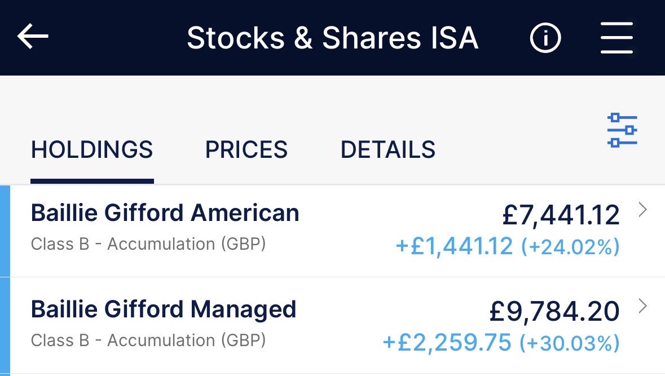Viewport: 665px width, 376px height.
Task: Open the hamburger menu
Action: click(616, 38)
